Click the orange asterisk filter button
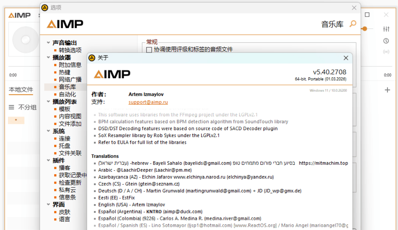398x230 pixels. click(x=16, y=120)
